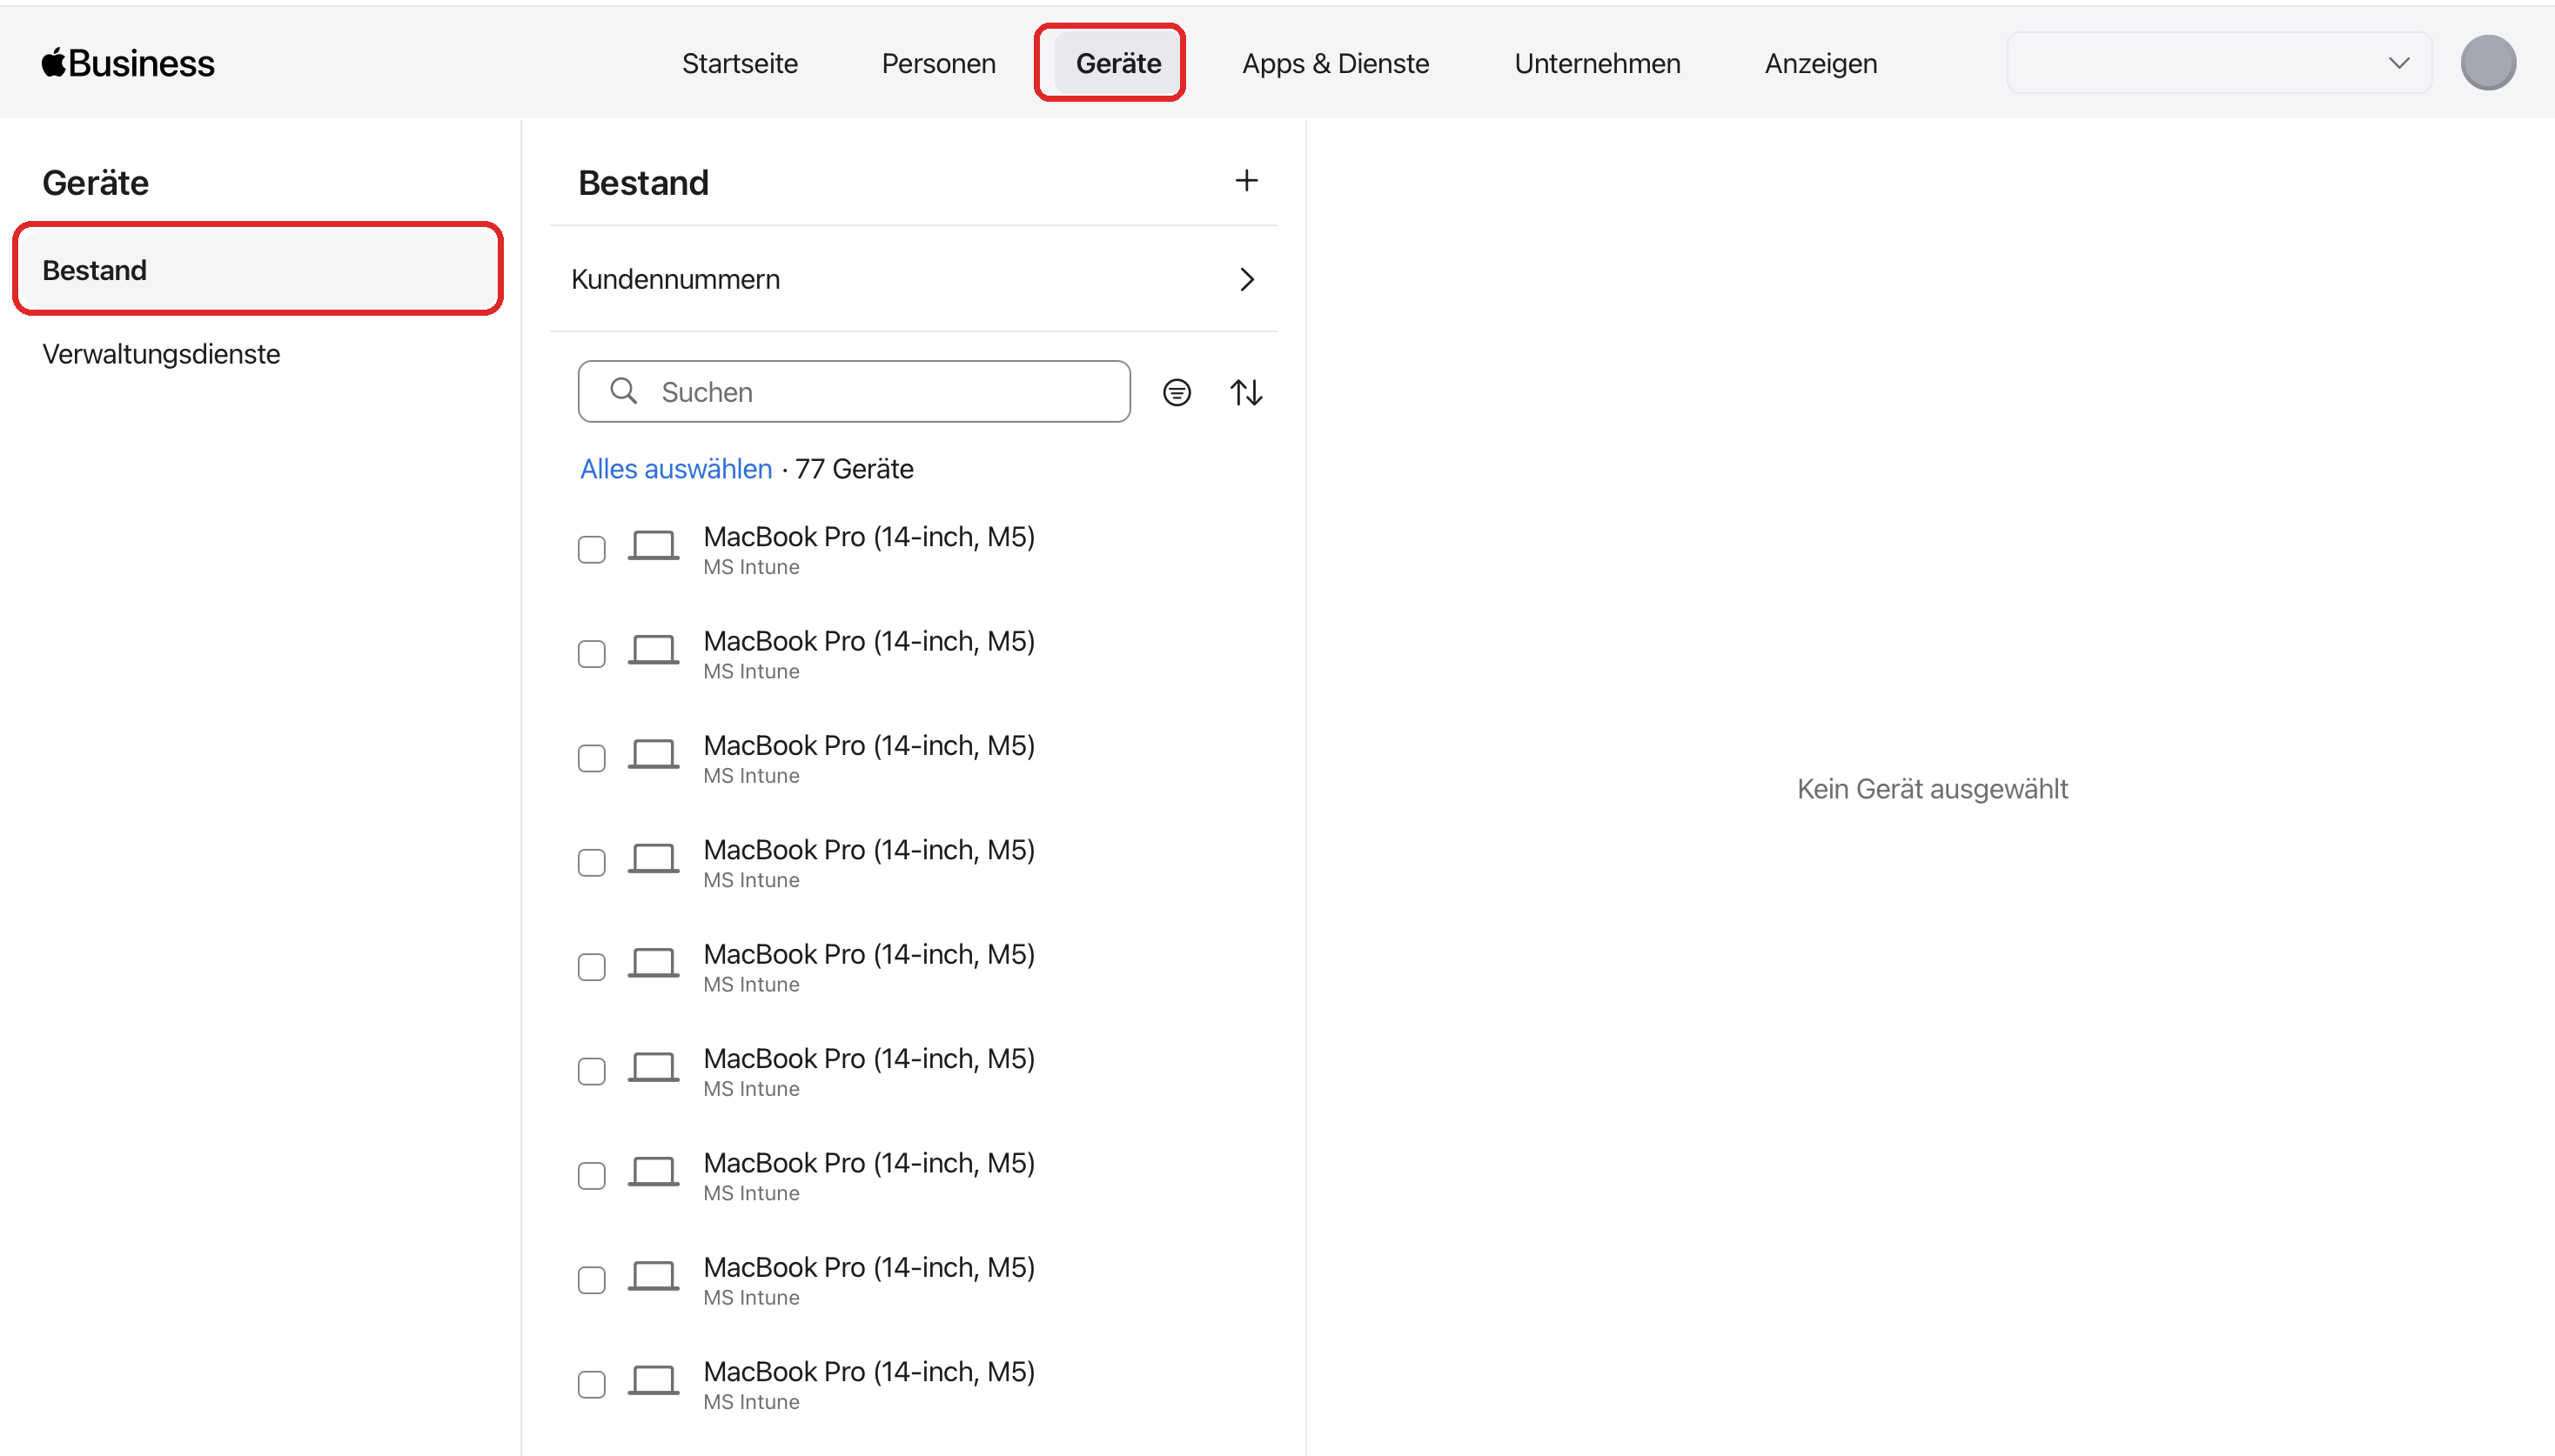2555x1456 pixels.
Task: Open the user avatar circle
Action: (2487, 63)
